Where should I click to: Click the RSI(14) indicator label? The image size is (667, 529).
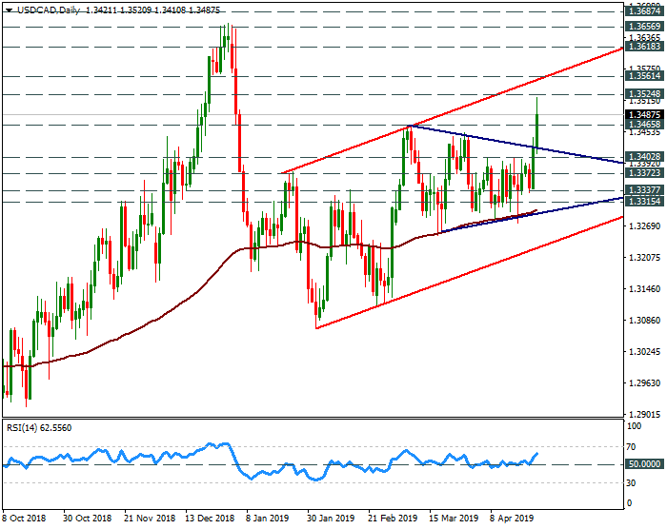pos(21,429)
